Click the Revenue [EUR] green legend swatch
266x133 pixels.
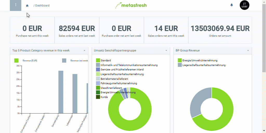(16, 61)
